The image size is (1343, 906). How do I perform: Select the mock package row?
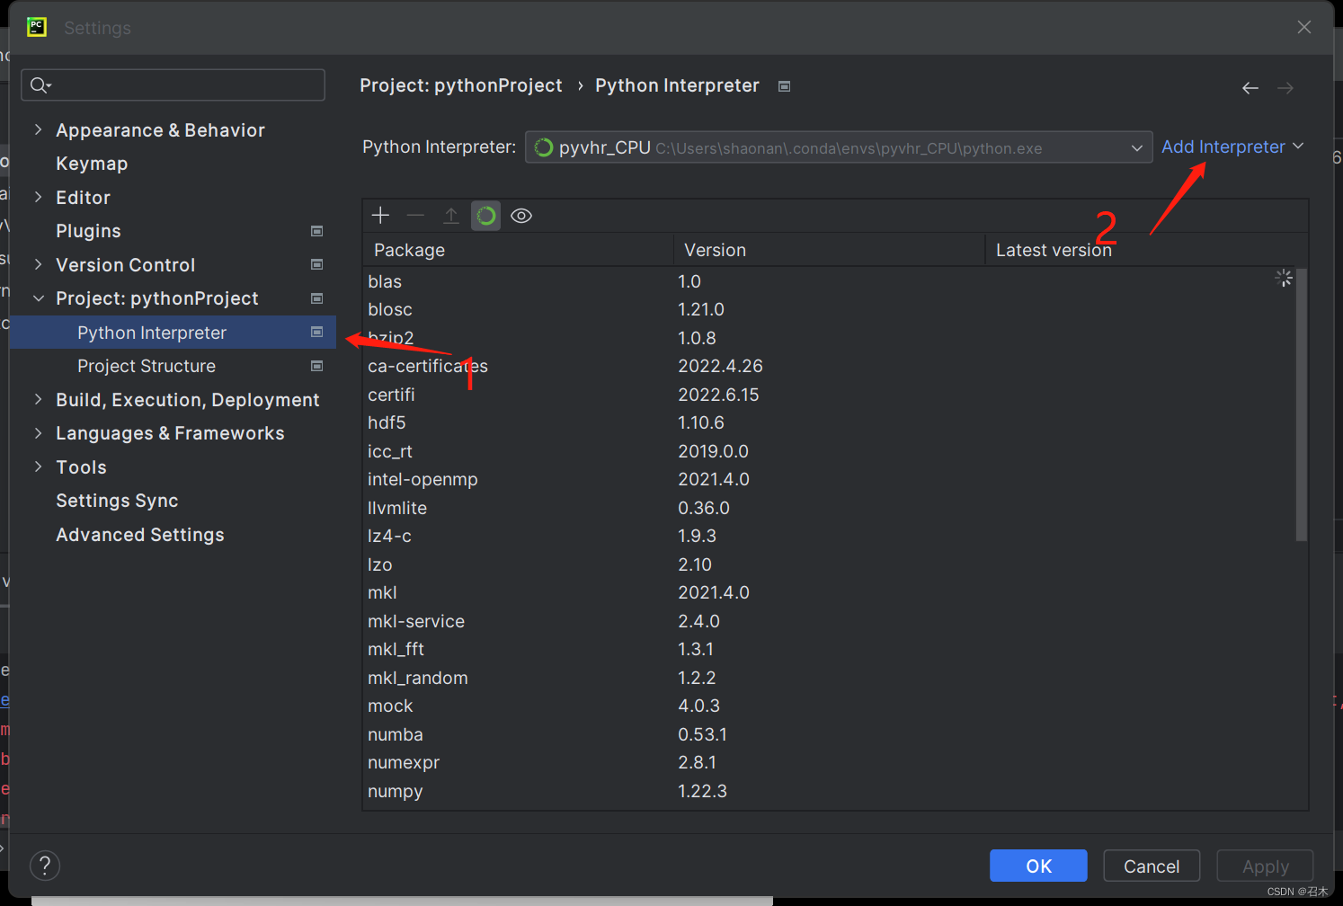click(x=827, y=706)
